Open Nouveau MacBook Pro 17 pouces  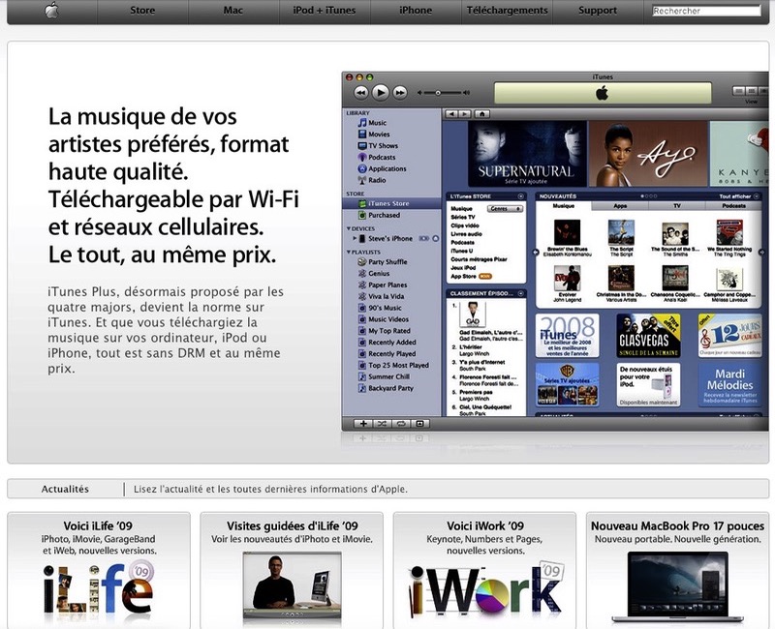click(x=677, y=570)
